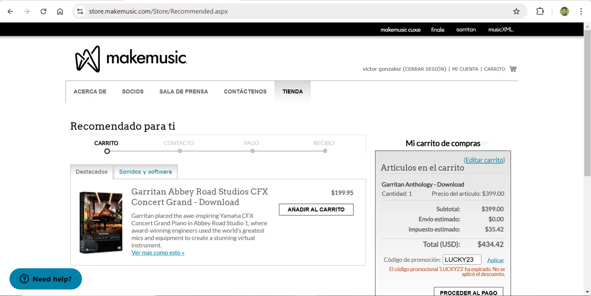Open CARRITO link in header
591x296 pixels.
pos(494,69)
